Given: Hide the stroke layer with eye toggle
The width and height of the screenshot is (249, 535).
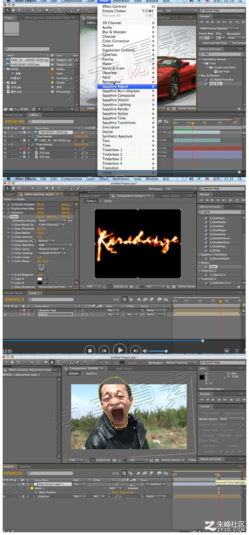Looking at the screenshot, I should [5, 314].
